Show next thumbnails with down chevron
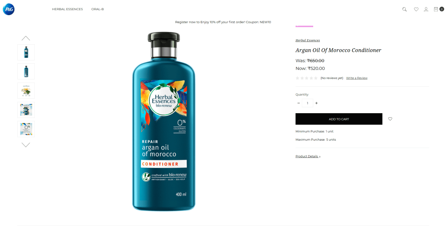 pos(26,145)
